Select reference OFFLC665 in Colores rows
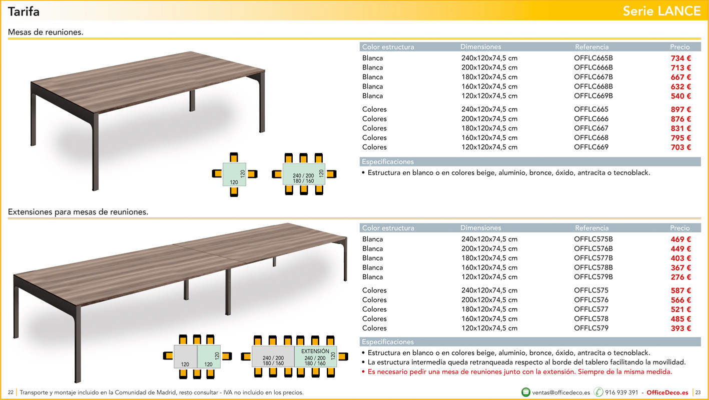The height and width of the screenshot is (400, 709). click(x=591, y=109)
